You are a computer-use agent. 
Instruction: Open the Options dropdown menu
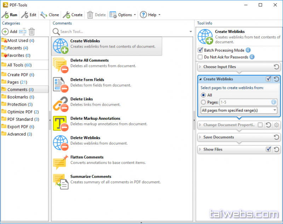pyautogui.click(x=122, y=15)
